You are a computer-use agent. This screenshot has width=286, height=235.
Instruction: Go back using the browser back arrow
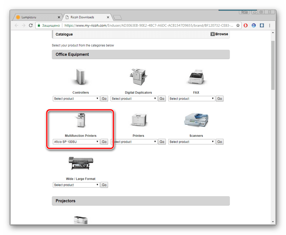click(x=17, y=26)
